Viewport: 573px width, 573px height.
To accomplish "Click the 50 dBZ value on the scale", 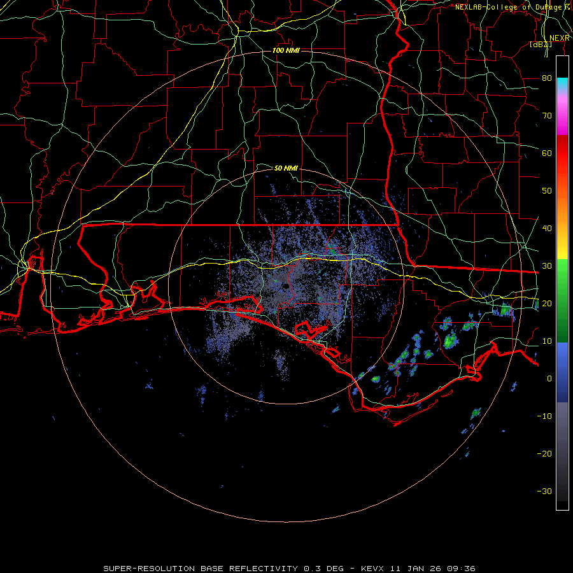I will pos(547,191).
